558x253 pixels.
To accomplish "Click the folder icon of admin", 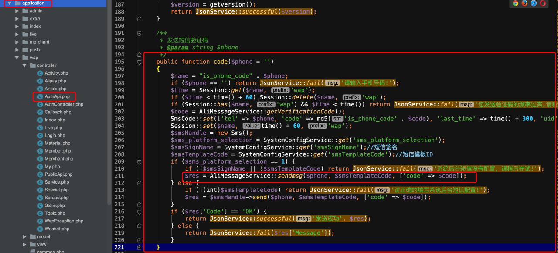I will (25, 11).
